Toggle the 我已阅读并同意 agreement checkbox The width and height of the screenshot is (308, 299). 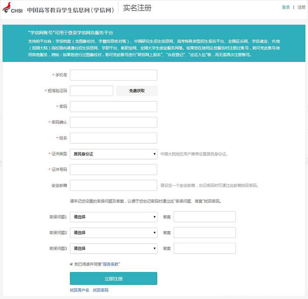(71, 264)
